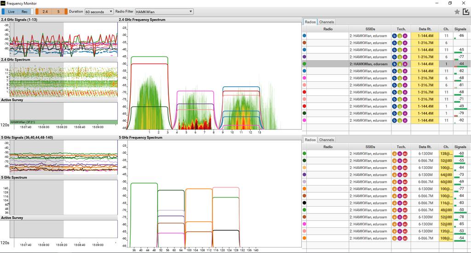Click the 'g' tech icon in the -49 signal row
Image resolution: width=471 pixels, height=253 pixels.
(400, 106)
